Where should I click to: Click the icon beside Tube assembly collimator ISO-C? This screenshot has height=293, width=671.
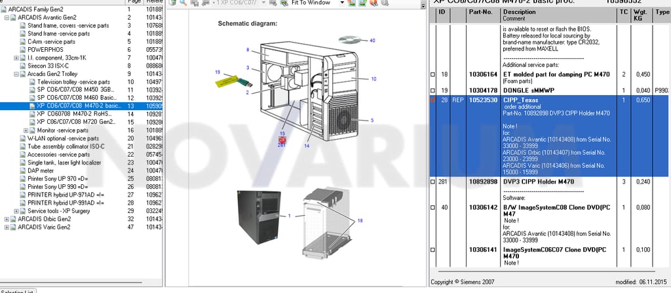click(24, 147)
